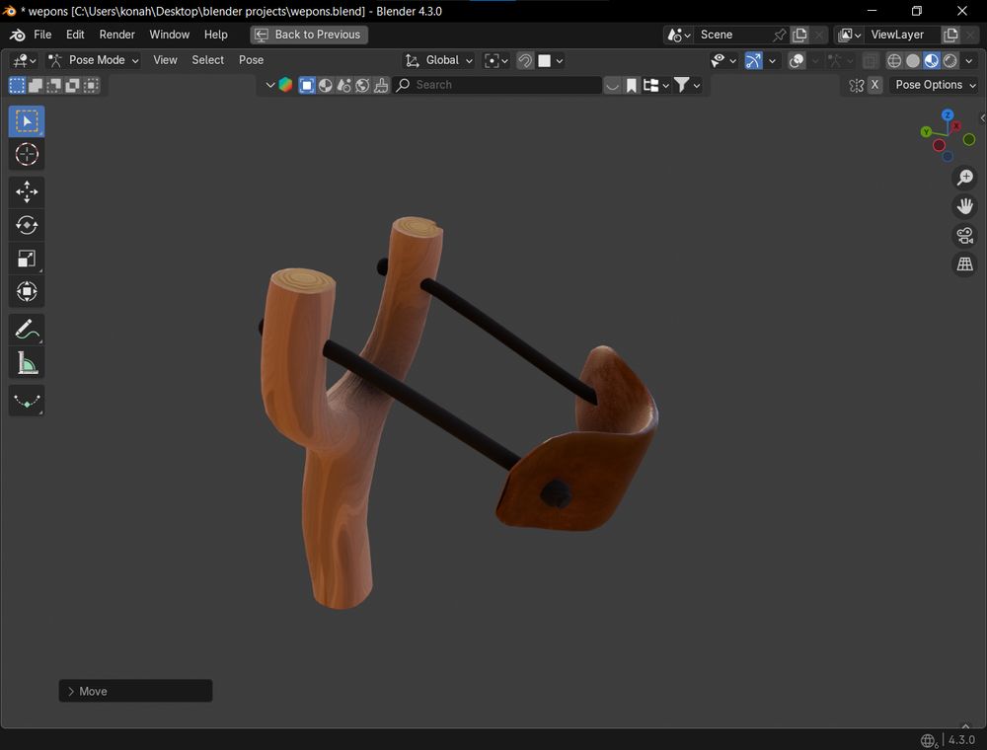Image resolution: width=987 pixels, height=750 pixels.
Task: Activate the Breakdowner pose tool
Action: [x=27, y=401]
